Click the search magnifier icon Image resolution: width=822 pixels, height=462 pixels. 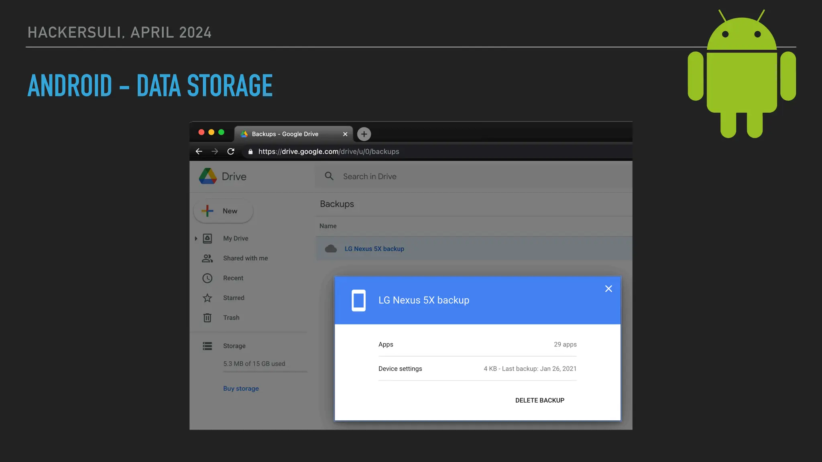329,176
